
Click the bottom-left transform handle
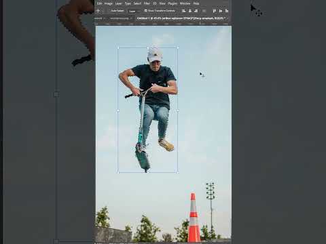point(118,172)
